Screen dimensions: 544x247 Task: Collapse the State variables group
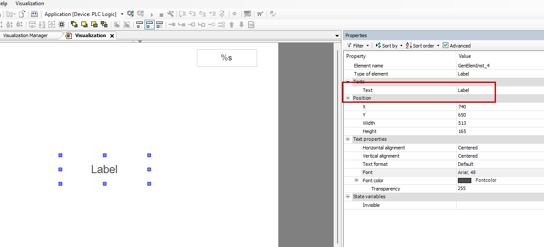(x=348, y=196)
